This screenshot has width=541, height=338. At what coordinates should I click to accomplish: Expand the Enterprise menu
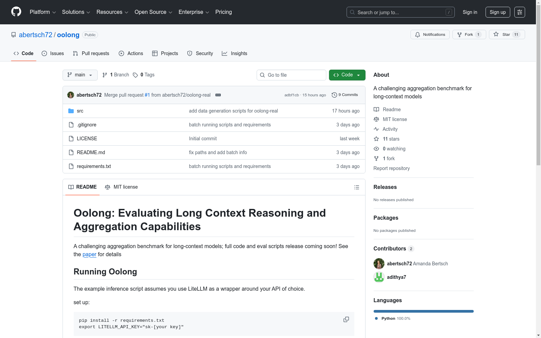(194, 12)
